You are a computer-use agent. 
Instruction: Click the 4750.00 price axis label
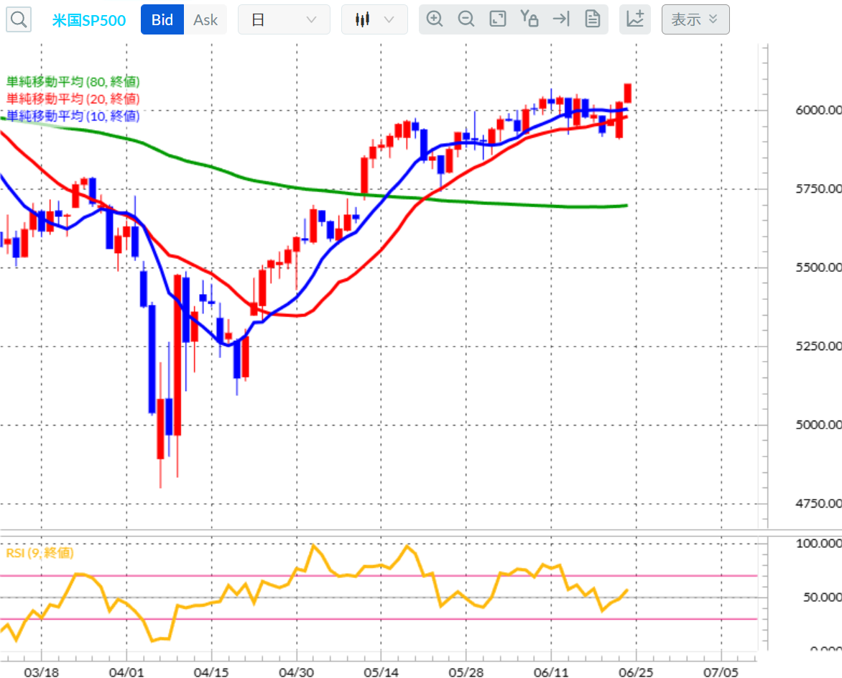[818, 503]
